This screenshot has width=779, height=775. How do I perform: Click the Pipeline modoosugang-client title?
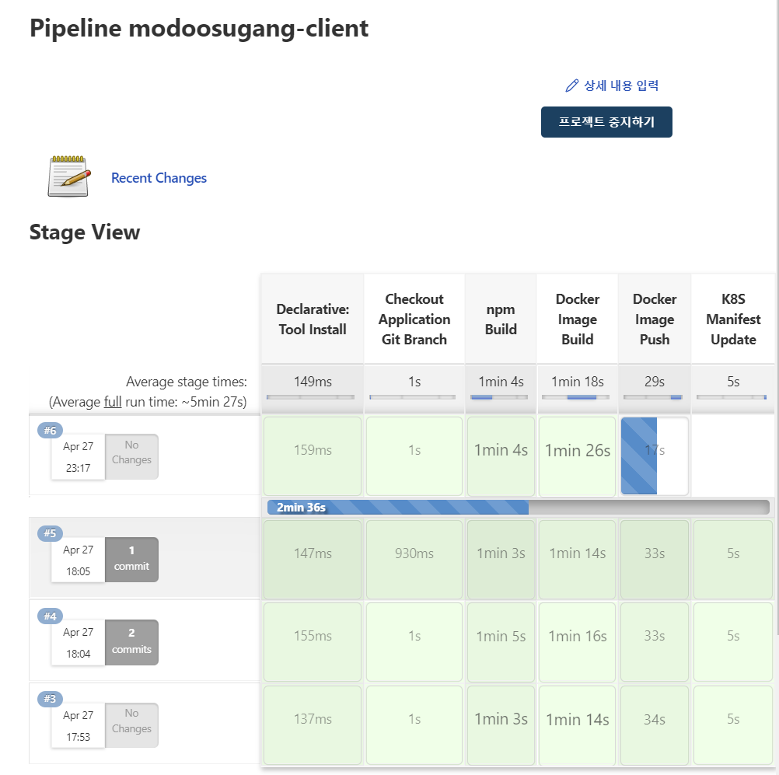pyautogui.click(x=199, y=28)
